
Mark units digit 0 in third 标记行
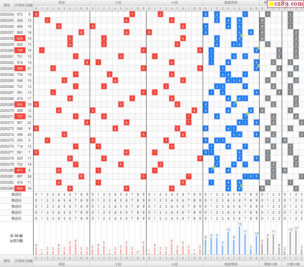pos(149,207)
